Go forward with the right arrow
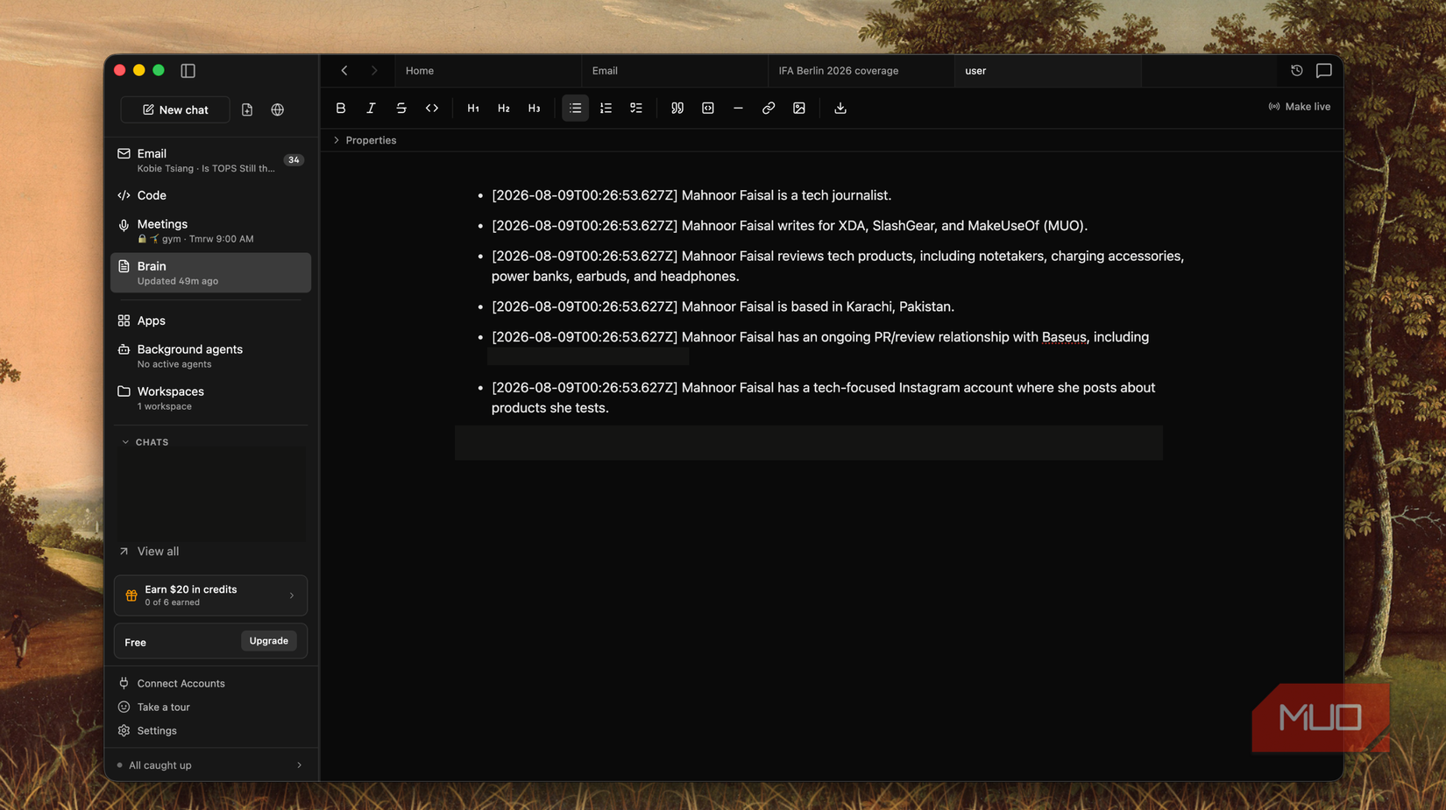The height and width of the screenshot is (810, 1446). pyautogui.click(x=374, y=71)
